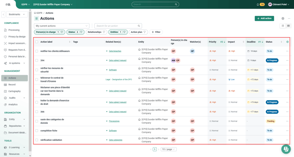Click CP avatar in row 366

173,112
